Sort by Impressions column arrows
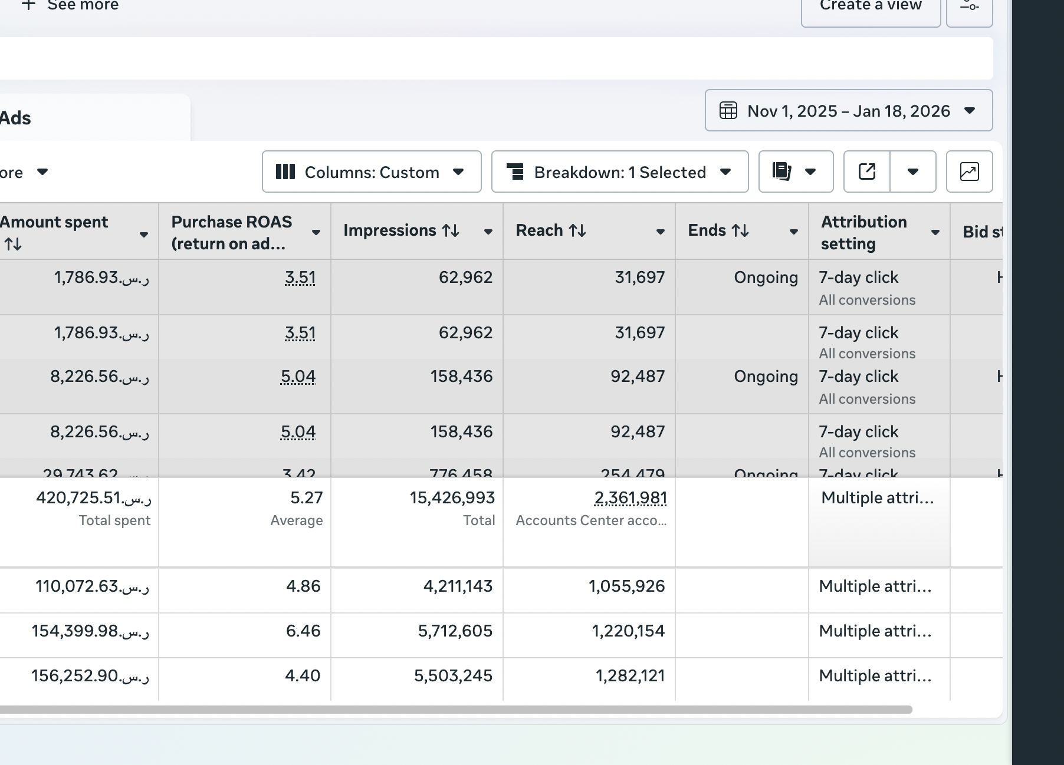This screenshot has height=765, width=1064. coord(451,230)
